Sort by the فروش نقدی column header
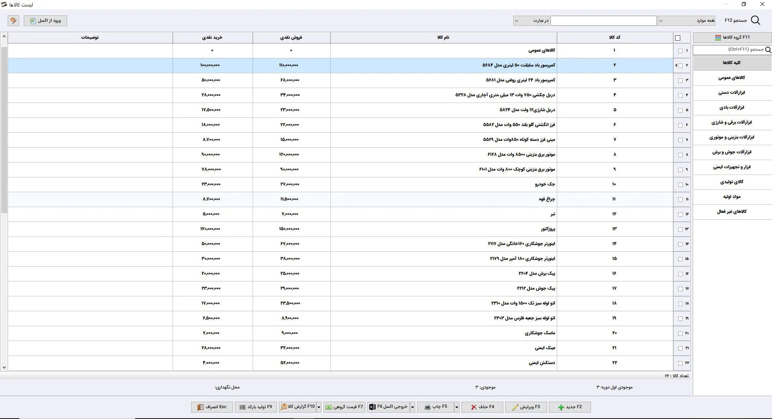 click(x=291, y=37)
